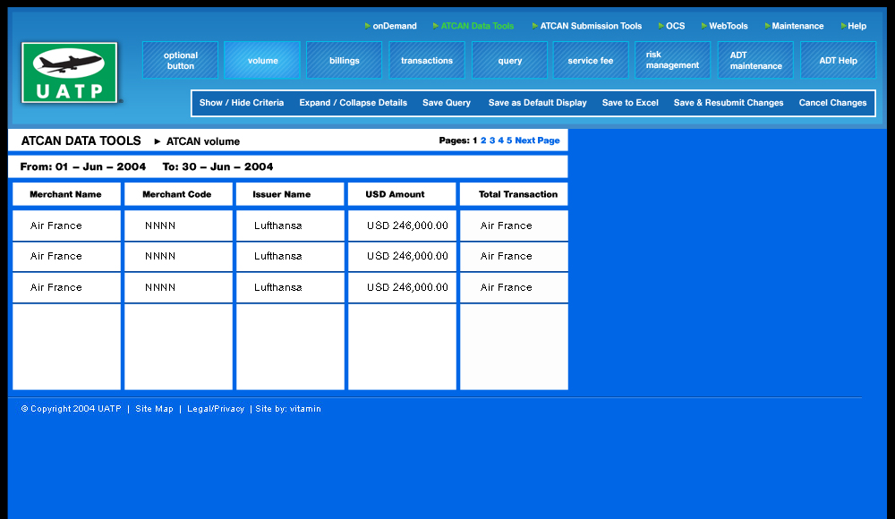Open ATCAN Submission Tools menu
Image resolution: width=895 pixels, height=519 pixels.
[x=591, y=26]
